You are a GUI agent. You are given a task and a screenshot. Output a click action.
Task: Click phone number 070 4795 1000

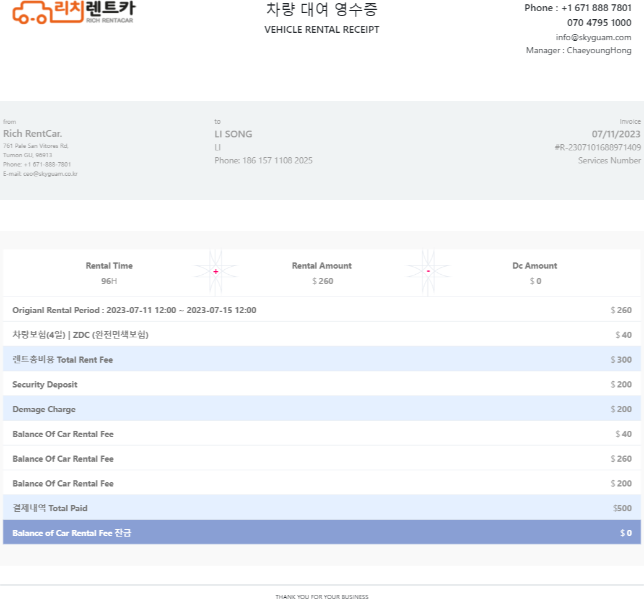tap(599, 22)
